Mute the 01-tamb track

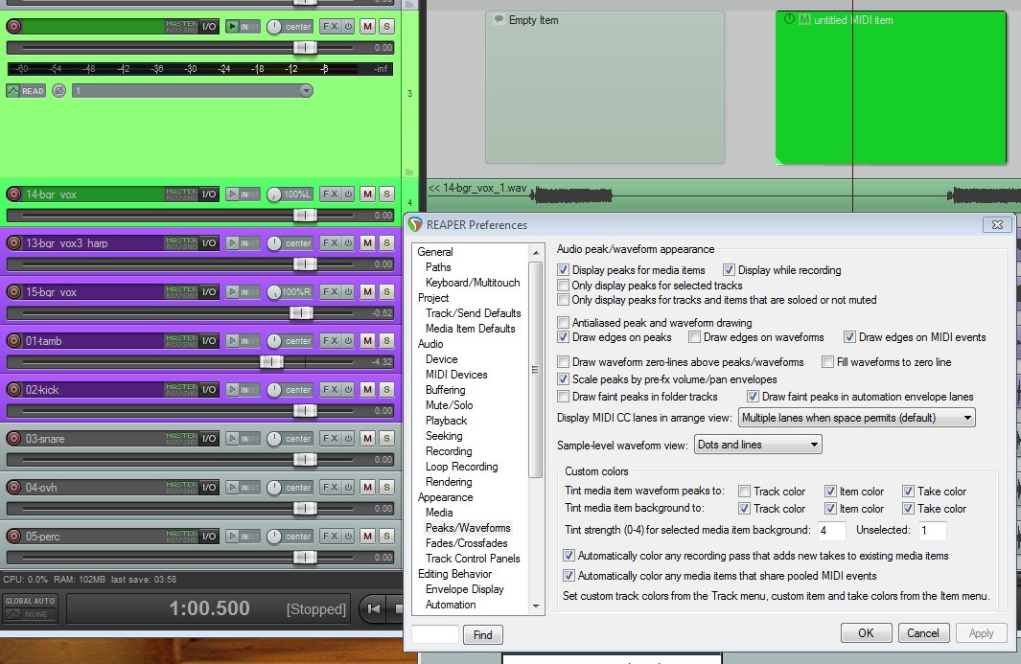[x=368, y=340]
